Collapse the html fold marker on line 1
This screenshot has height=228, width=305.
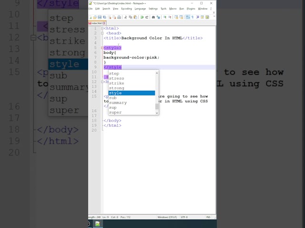coord(102,28)
